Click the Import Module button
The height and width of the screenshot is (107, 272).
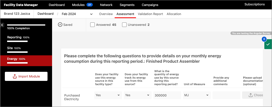point(26,76)
